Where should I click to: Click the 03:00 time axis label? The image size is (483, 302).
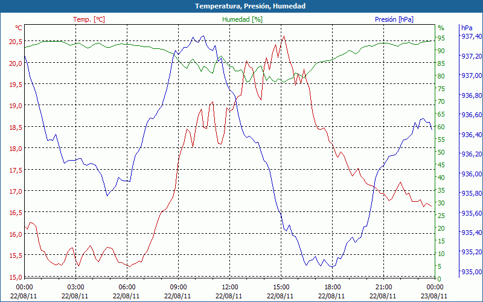pos(75,288)
